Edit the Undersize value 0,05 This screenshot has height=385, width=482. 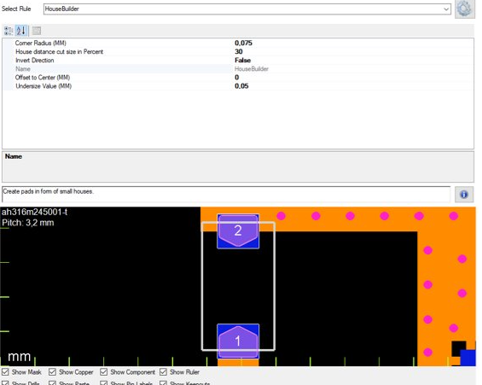[241, 86]
